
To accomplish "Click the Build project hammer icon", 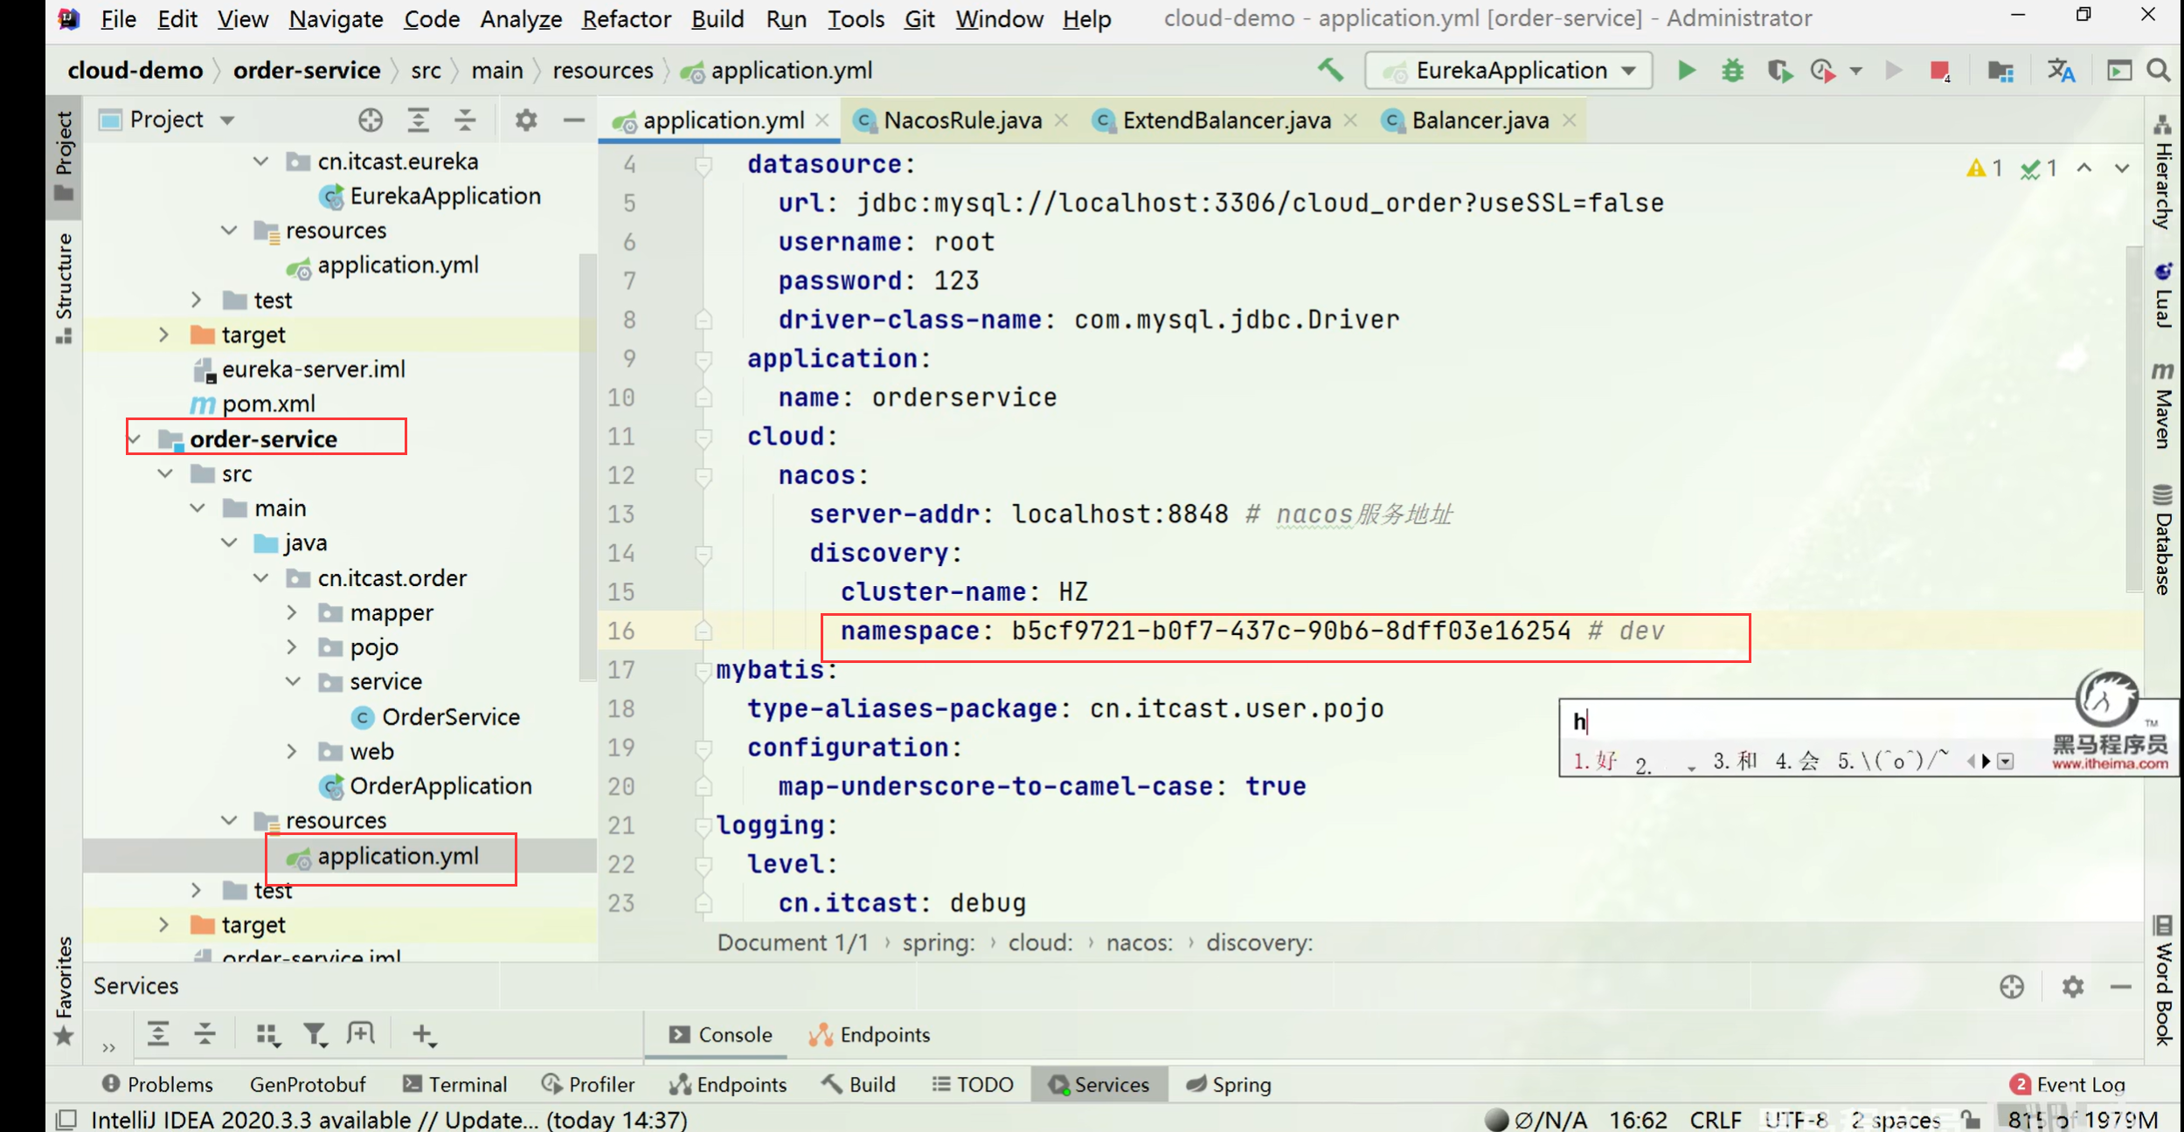I will pyautogui.click(x=1330, y=70).
